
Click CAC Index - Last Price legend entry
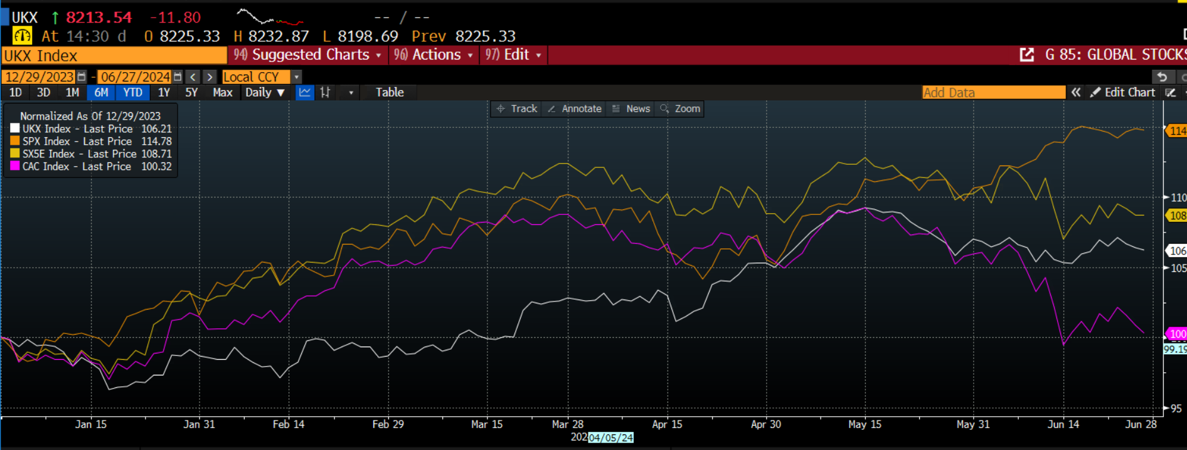(77, 166)
